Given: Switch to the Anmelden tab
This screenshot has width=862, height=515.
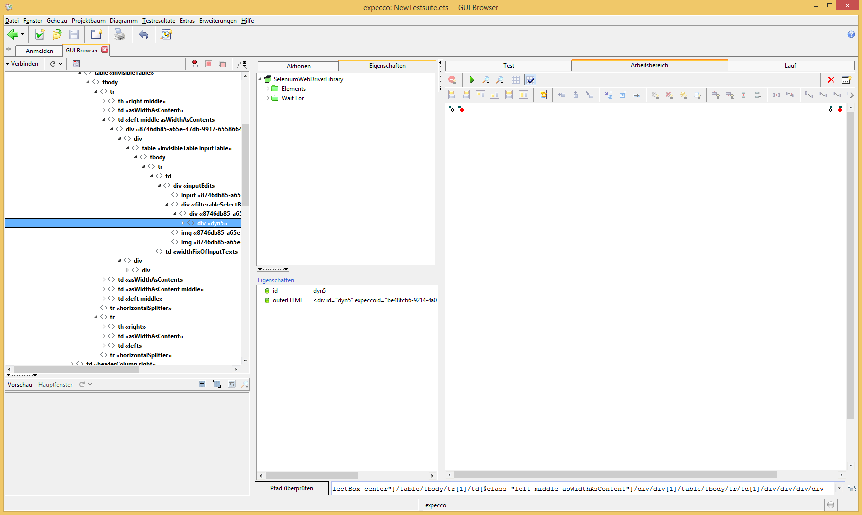Looking at the screenshot, I should pos(39,51).
